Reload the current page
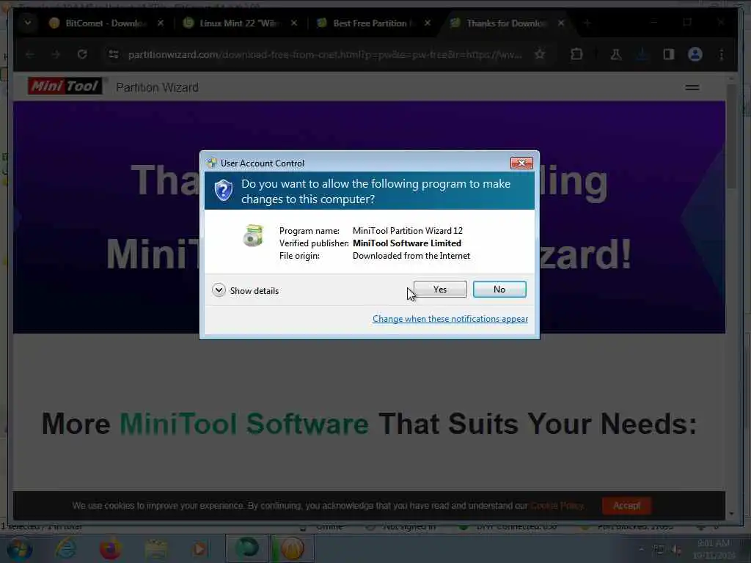Viewport: 751px width, 563px height. 82,54
